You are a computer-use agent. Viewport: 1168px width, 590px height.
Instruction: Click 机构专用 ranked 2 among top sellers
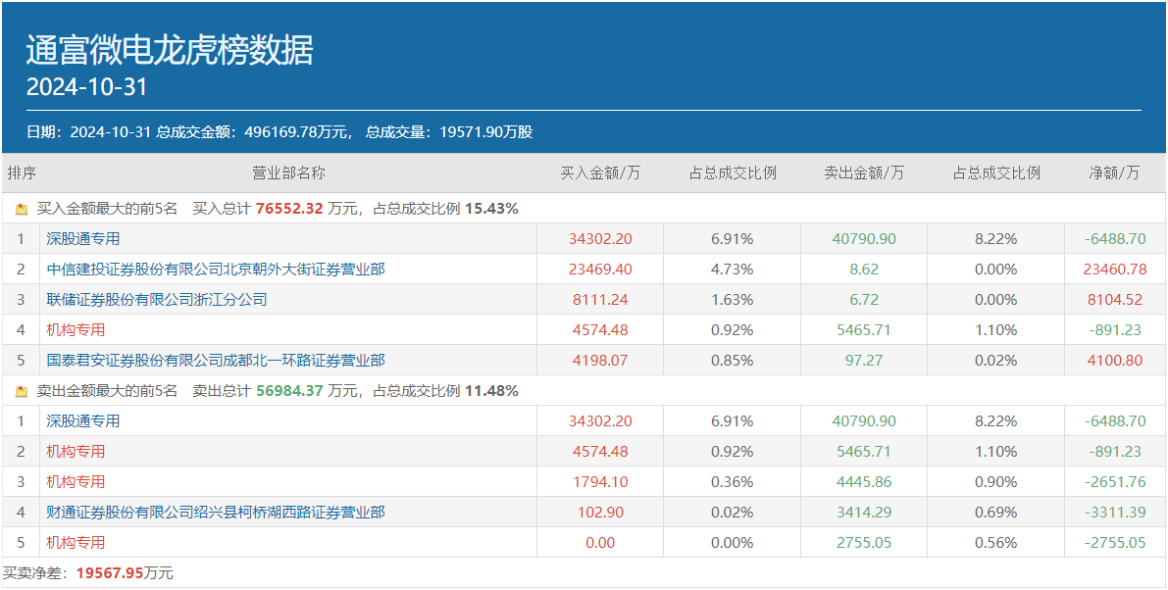tap(76, 452)
